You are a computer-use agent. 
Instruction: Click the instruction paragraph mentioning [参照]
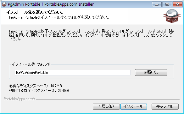[x=91, y=35]
